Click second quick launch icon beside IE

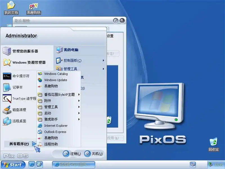pos(39,164)
